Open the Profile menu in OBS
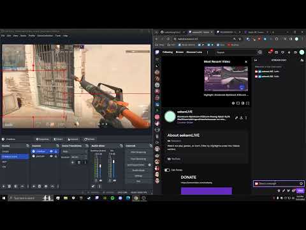The height and width of the screenshot is (230, 306). point(32,36)
